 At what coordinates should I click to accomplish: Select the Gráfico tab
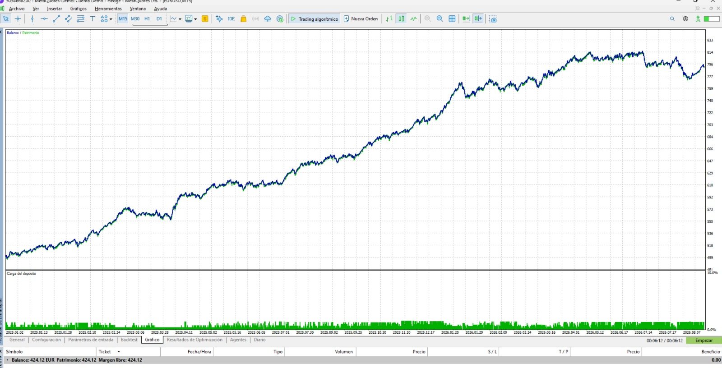tap(152, 340)
